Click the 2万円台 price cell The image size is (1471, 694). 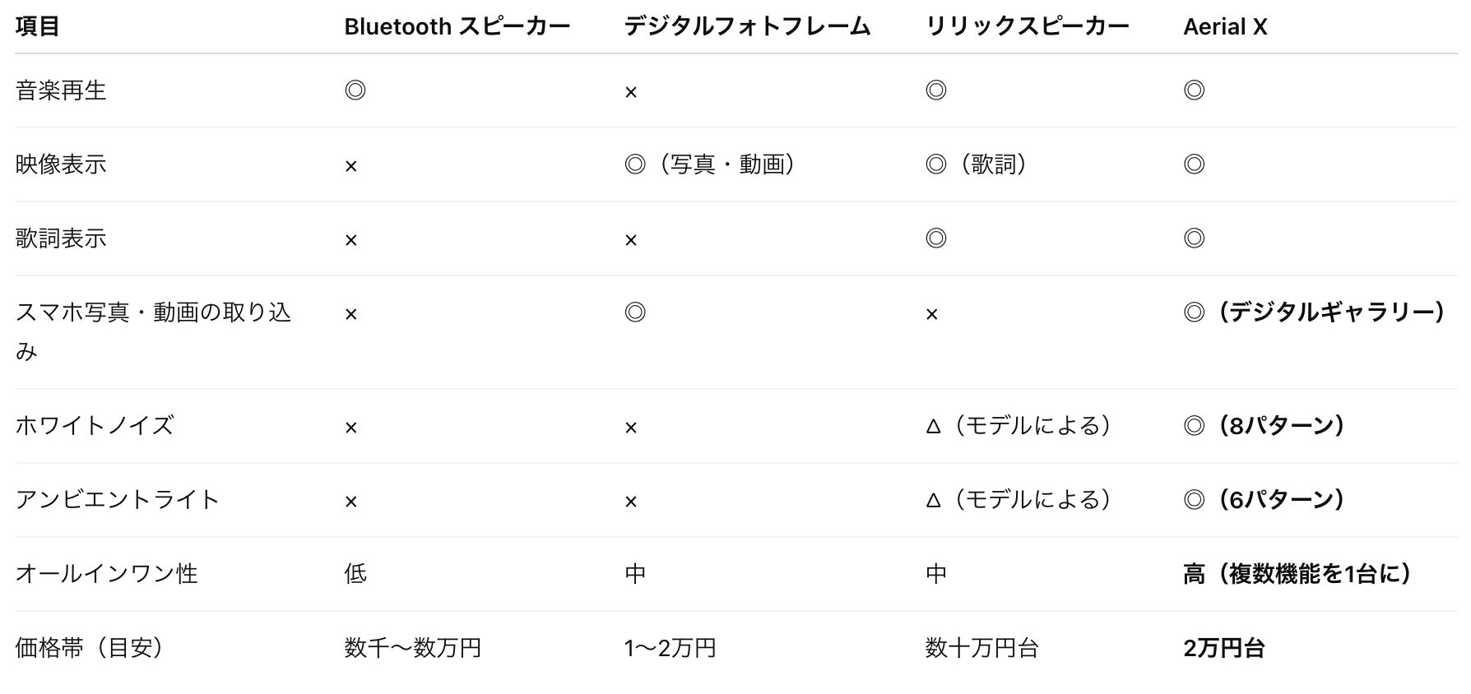pyautogui.click(x=1224, y=648)
